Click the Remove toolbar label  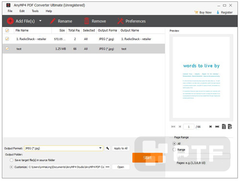click(x=99, y=21)
